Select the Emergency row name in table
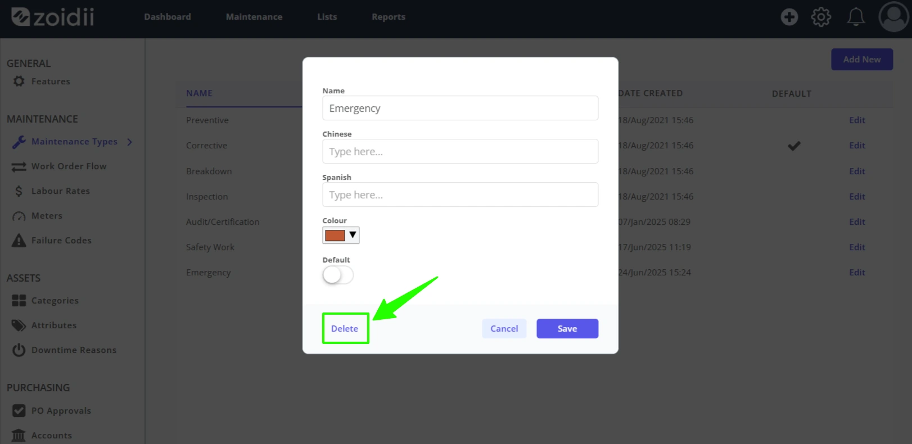This screenshot has height=444, width=912. (209, 273)
